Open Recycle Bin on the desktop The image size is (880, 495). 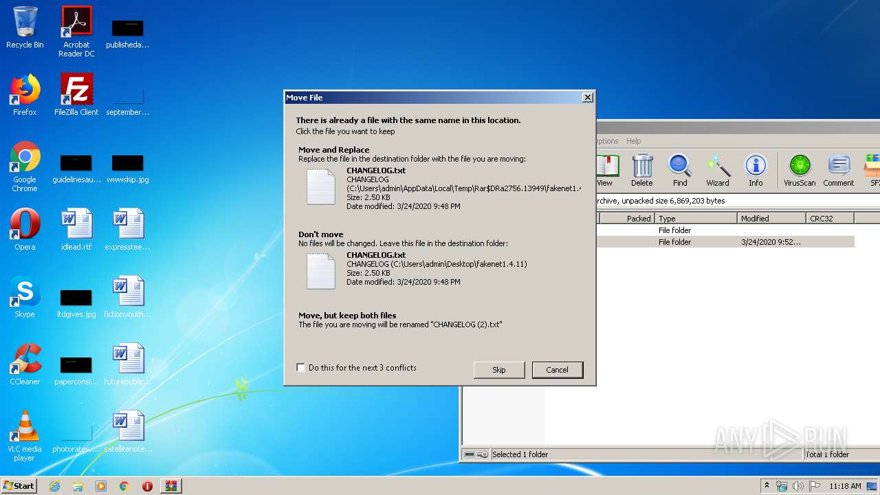[25, 27]
